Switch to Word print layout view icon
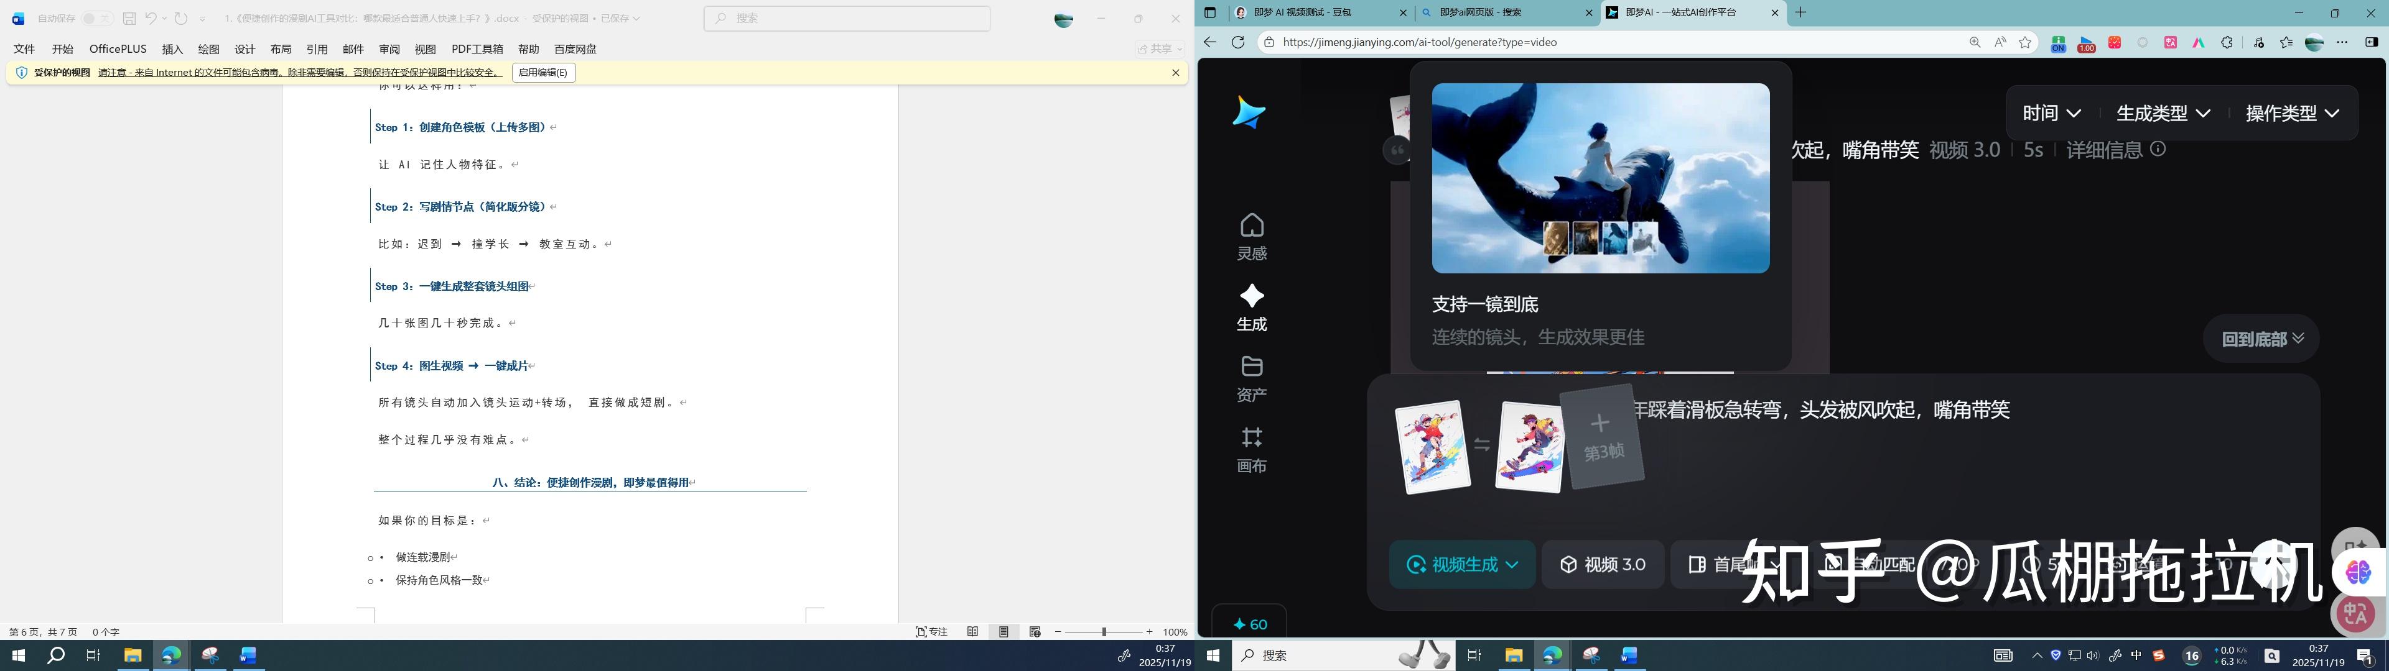This screenshot has height=671, width=2389. coord(1002,631)
